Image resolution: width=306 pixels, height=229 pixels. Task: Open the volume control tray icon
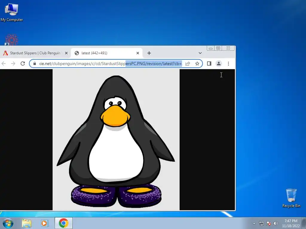click(x=276, y=223)
